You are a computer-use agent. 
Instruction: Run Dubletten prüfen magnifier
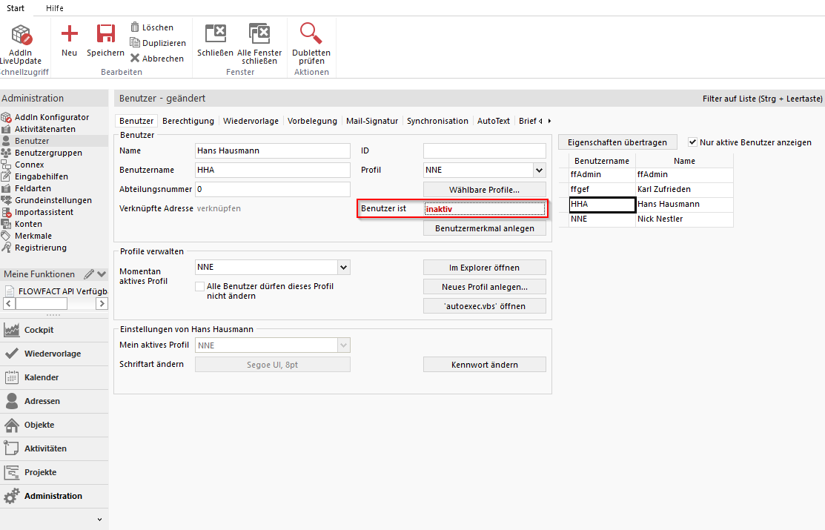pyautogui.click(x=311, y=34)
